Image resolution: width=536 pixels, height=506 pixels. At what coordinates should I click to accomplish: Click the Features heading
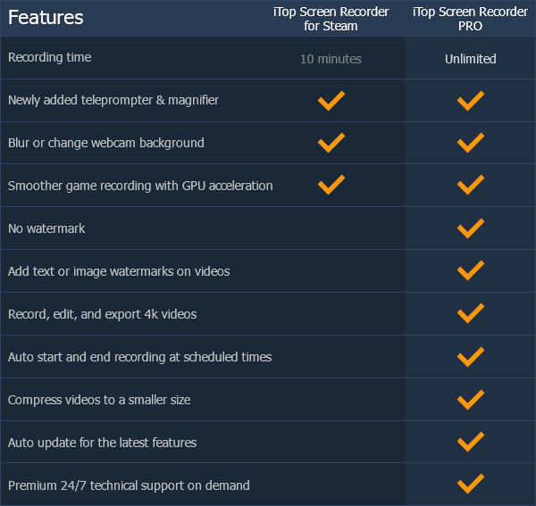click(46, 18)
